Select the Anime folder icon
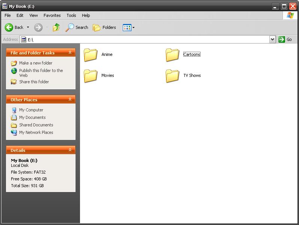 (x=91, y=55)
